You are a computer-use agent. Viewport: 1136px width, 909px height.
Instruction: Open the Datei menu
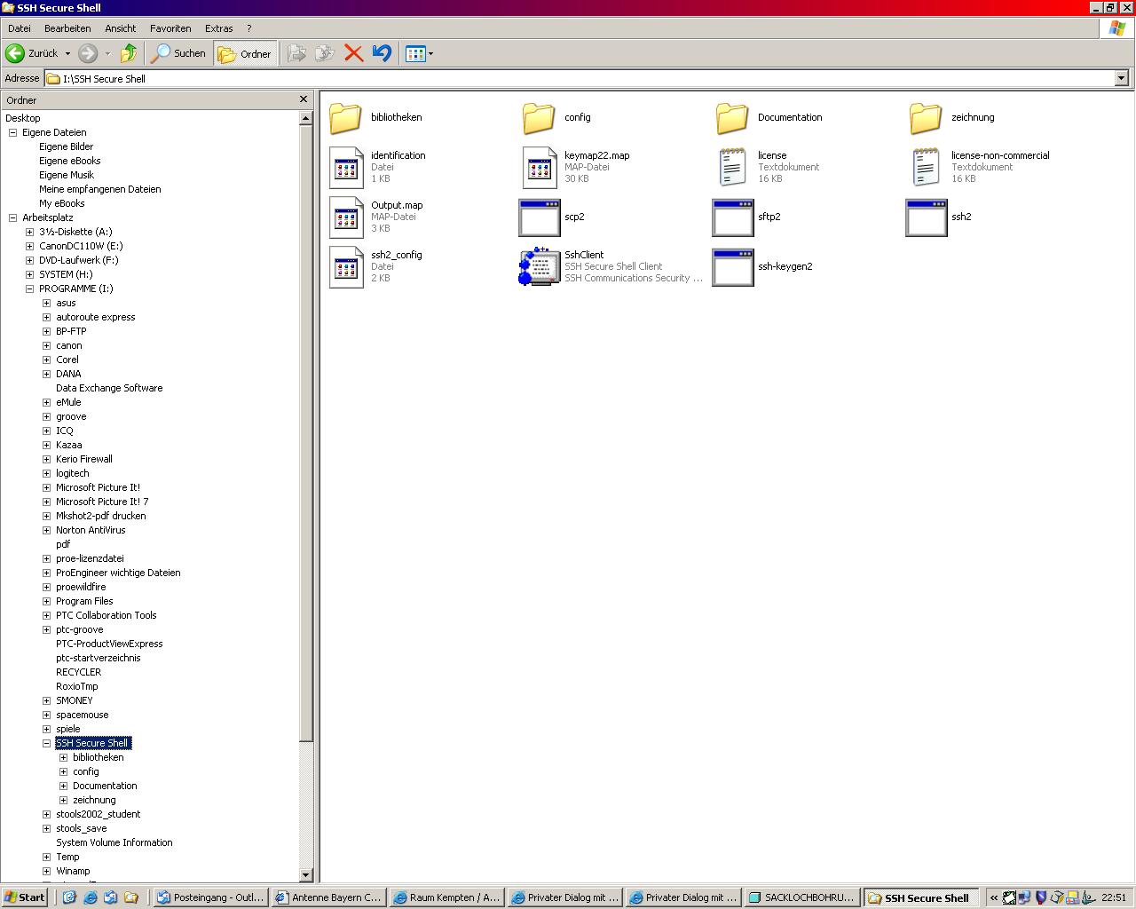click(x=19, y=28)
